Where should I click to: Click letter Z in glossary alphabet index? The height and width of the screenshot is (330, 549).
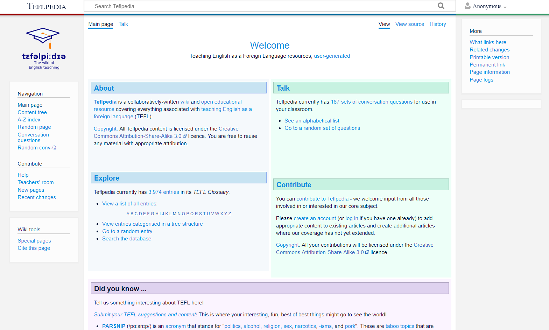click(x=230, y=214)
